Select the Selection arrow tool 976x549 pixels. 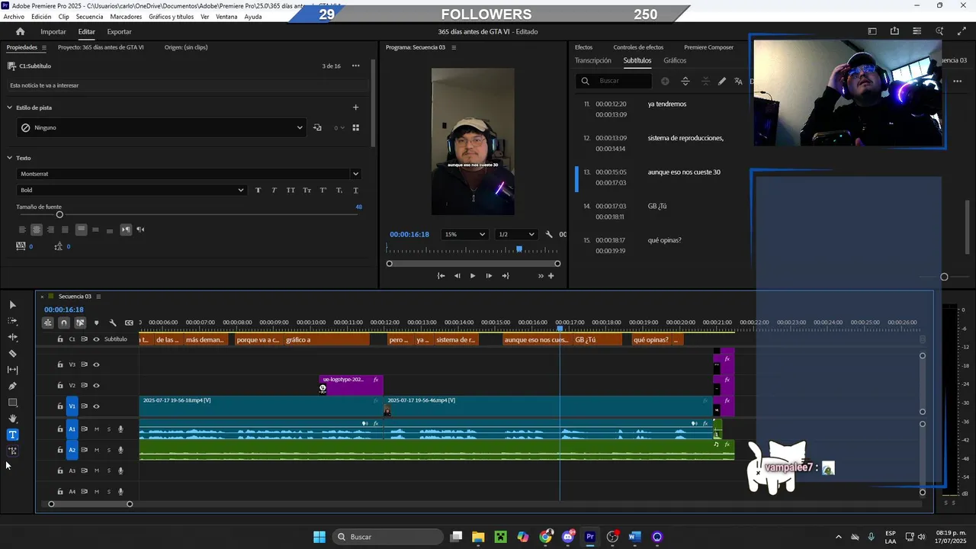12,305
